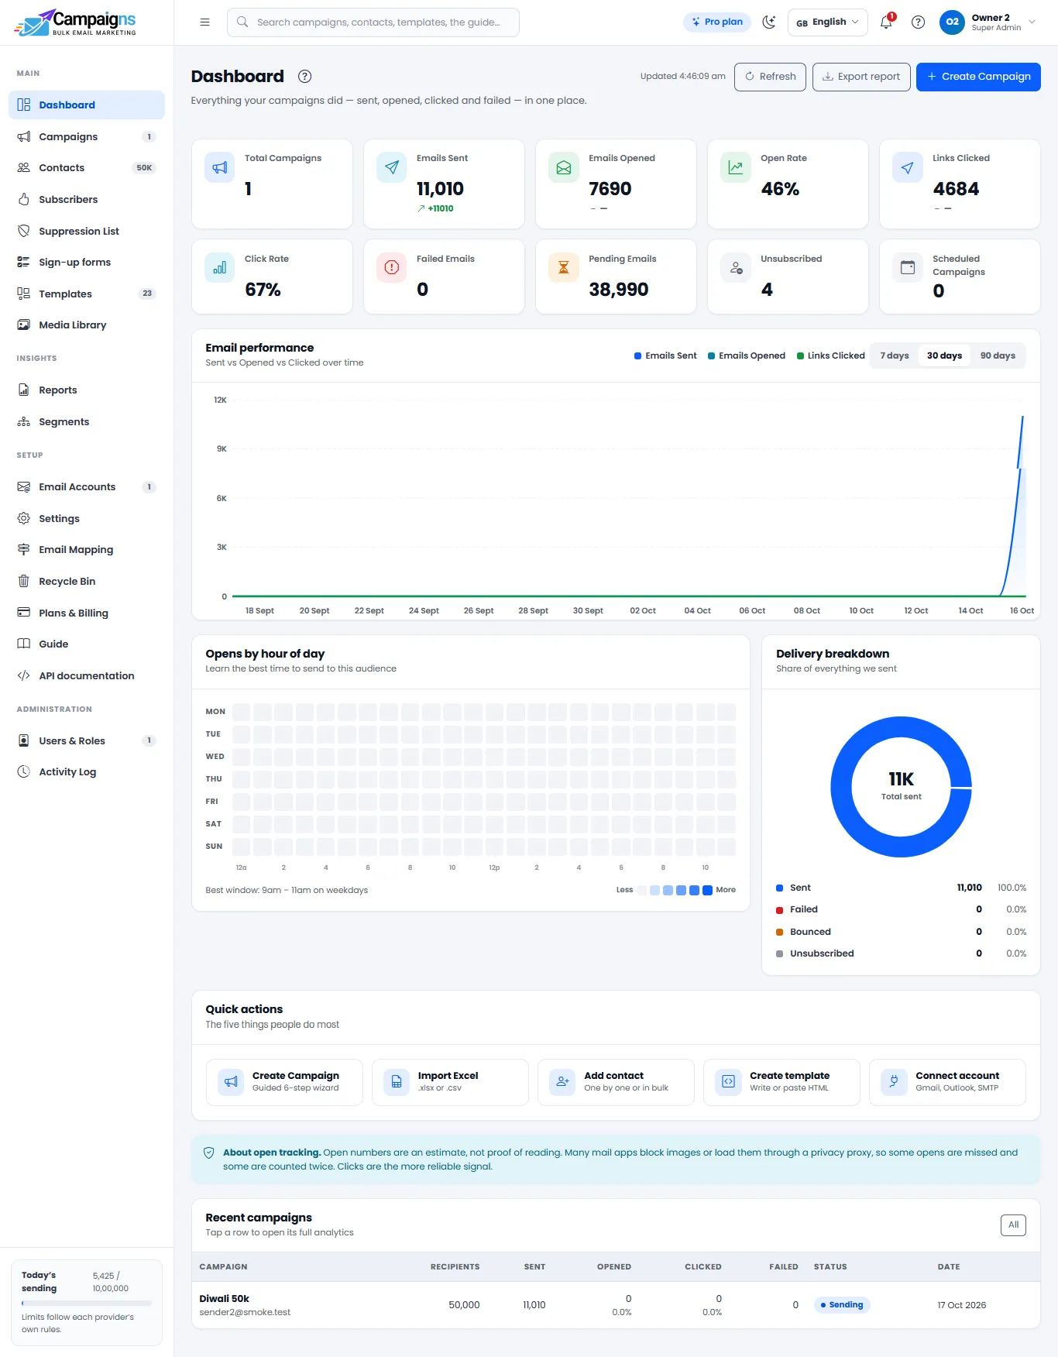Click the Sign-up forms icon
This screenshot has width=1058, height=1357.
click(24, 263)
